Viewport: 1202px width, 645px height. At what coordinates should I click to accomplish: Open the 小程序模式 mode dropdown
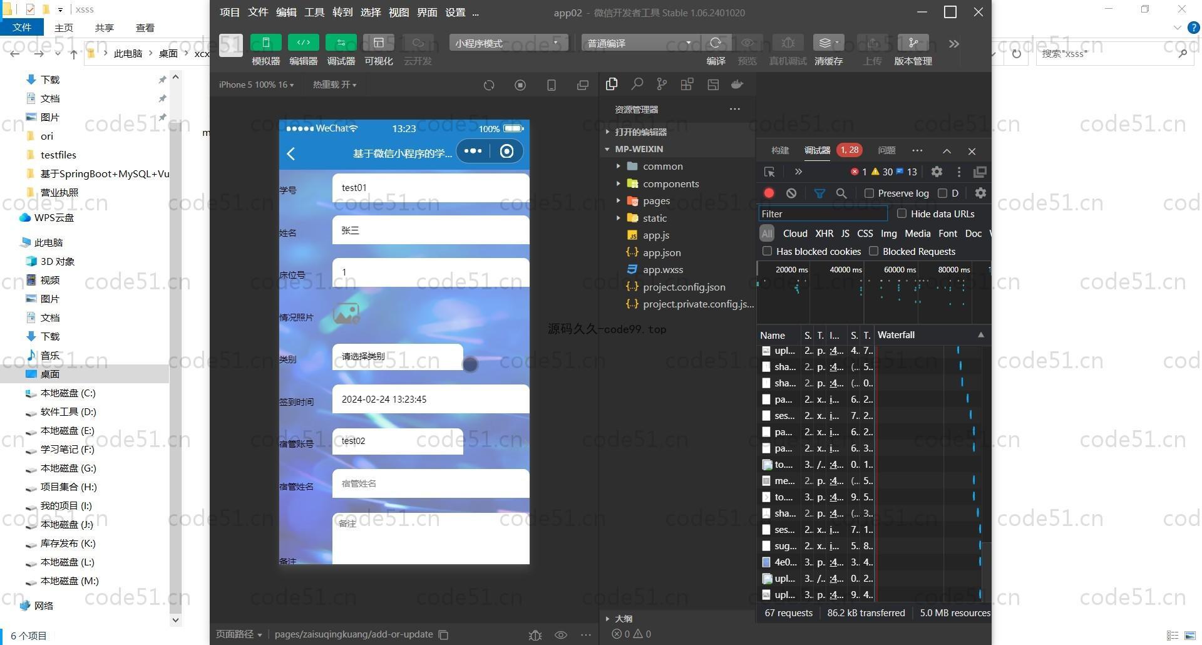pyautogui.click(x=508, y=43)
